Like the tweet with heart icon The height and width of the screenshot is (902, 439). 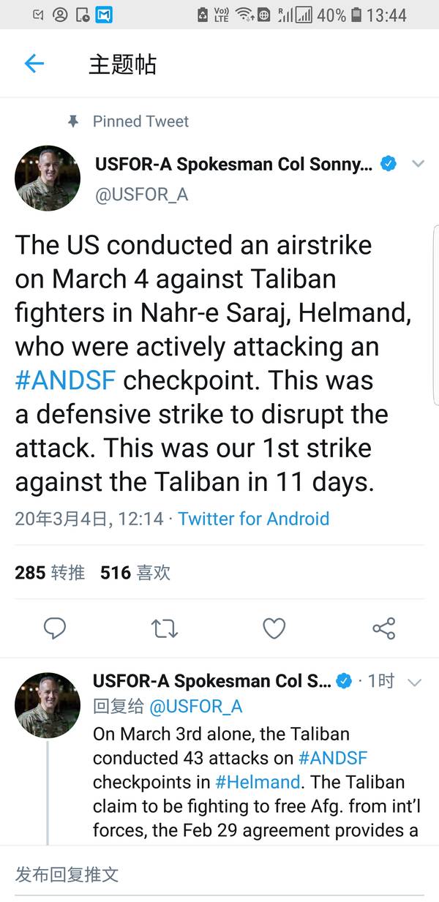tap(274, 628)
